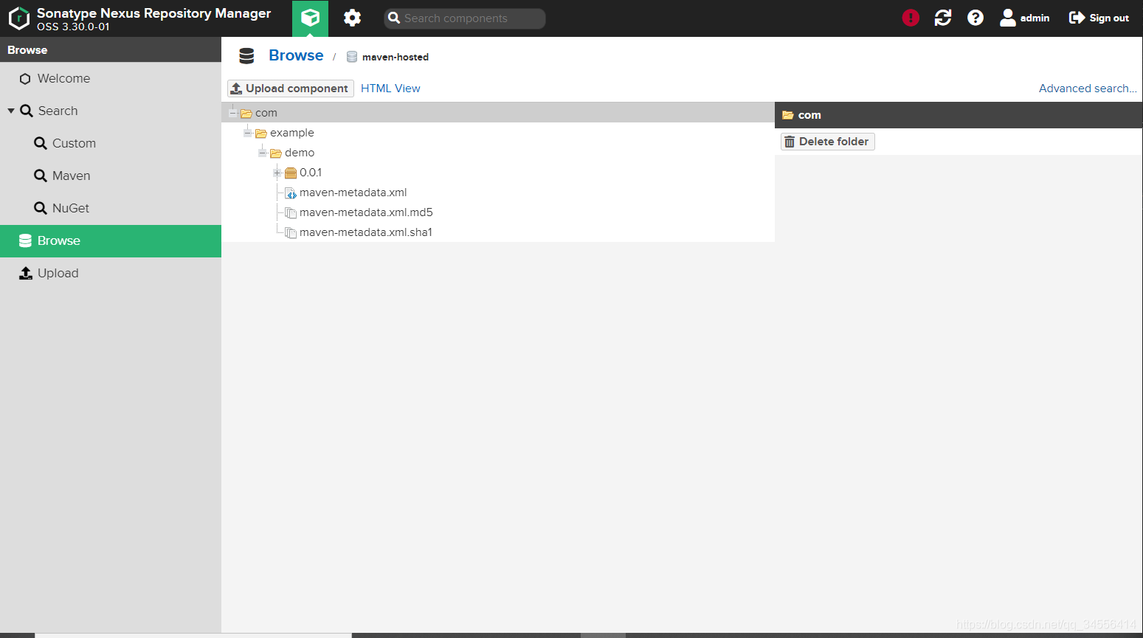The height and width of the screenshot is (638, 1143).
Task: Collapse the example folder node
Action: [248, 133]
